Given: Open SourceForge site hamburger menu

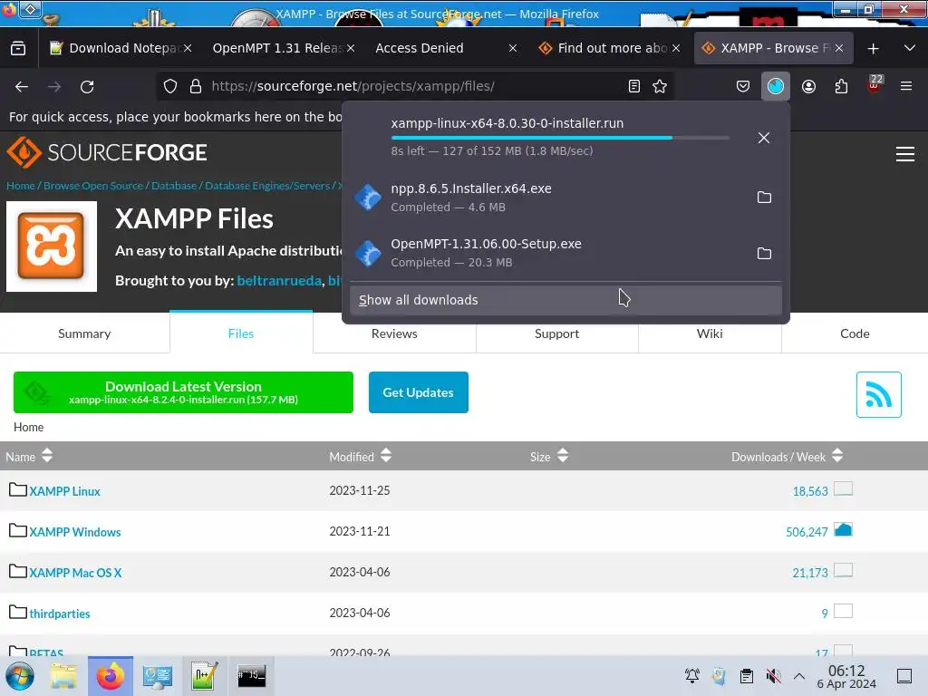Looking at the screenshot, I should click(x=905, y=154).
